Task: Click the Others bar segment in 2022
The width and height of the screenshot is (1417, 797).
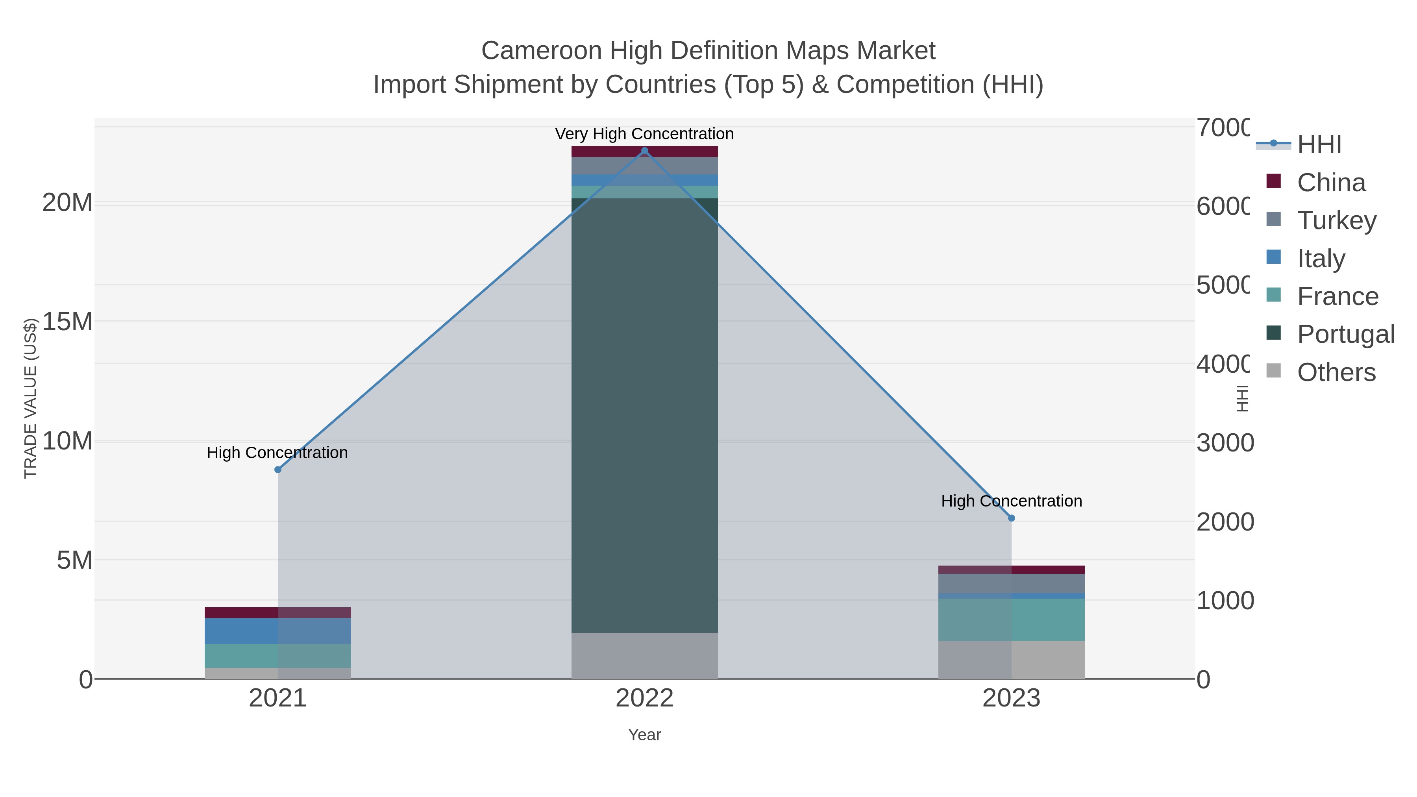Action: (645, 656)
